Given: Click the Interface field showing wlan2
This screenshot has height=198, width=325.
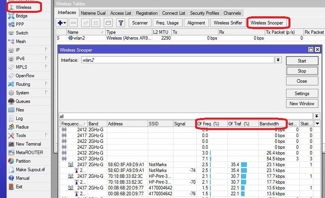Looking at the screenshot, I should click(x=178, y=60).
